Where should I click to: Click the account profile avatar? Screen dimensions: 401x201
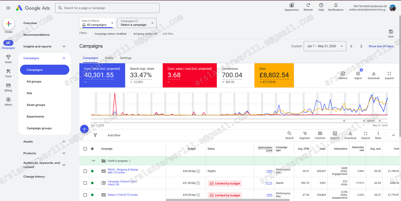(x=393, y=8)
